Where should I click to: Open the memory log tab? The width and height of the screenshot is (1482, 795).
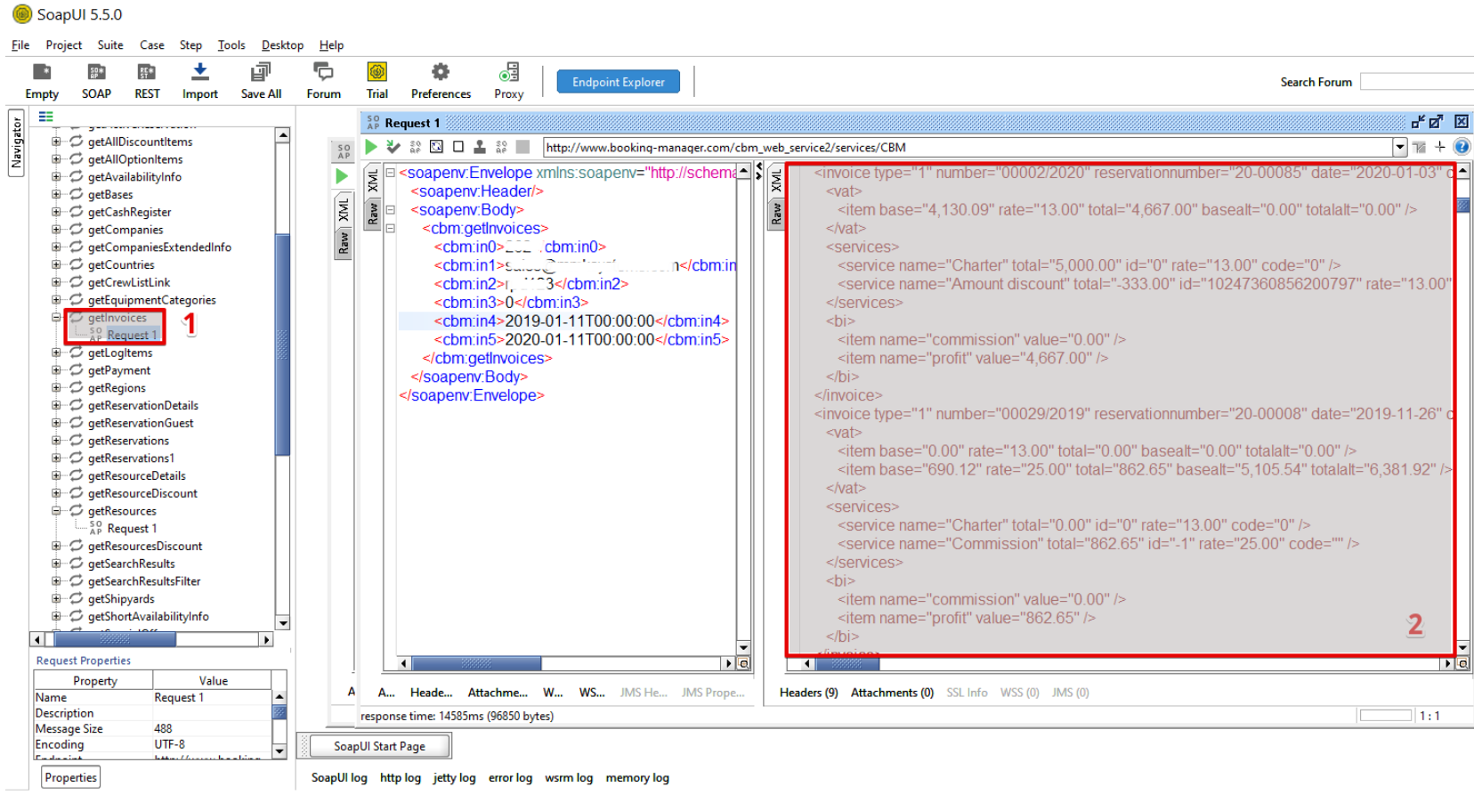[637, 778]
